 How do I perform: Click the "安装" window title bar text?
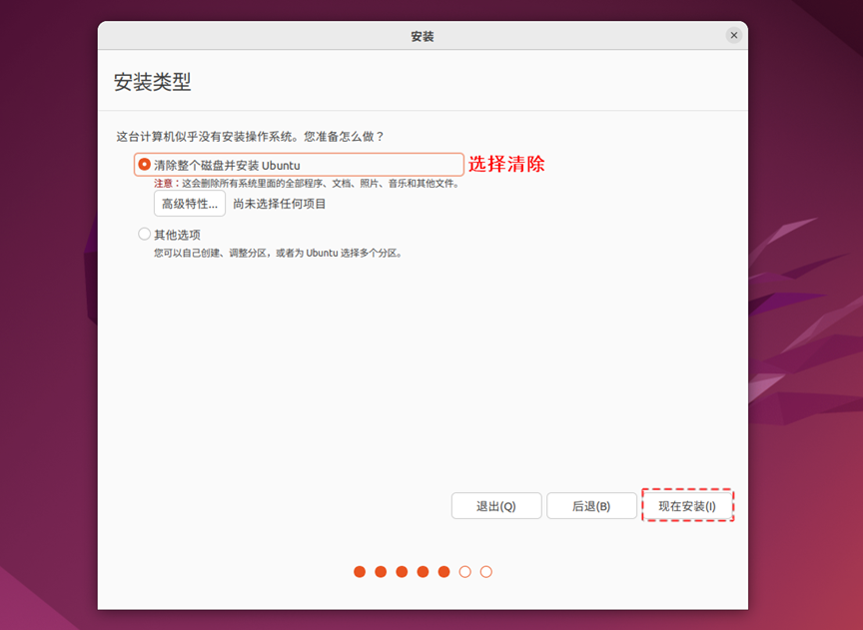[x=423, y=36]
